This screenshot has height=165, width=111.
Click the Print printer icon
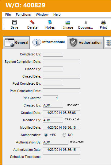103,22
